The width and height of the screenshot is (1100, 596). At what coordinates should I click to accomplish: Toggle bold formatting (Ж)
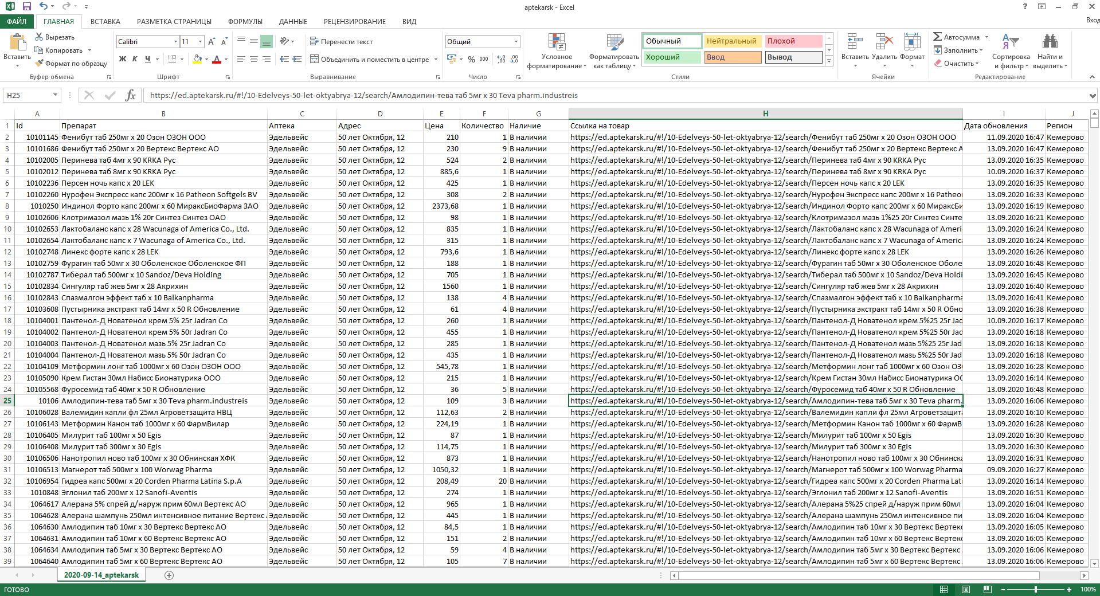coord(123,59)
